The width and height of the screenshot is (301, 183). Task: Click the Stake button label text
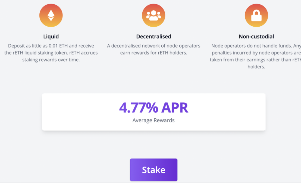click(x=153, y=170)
